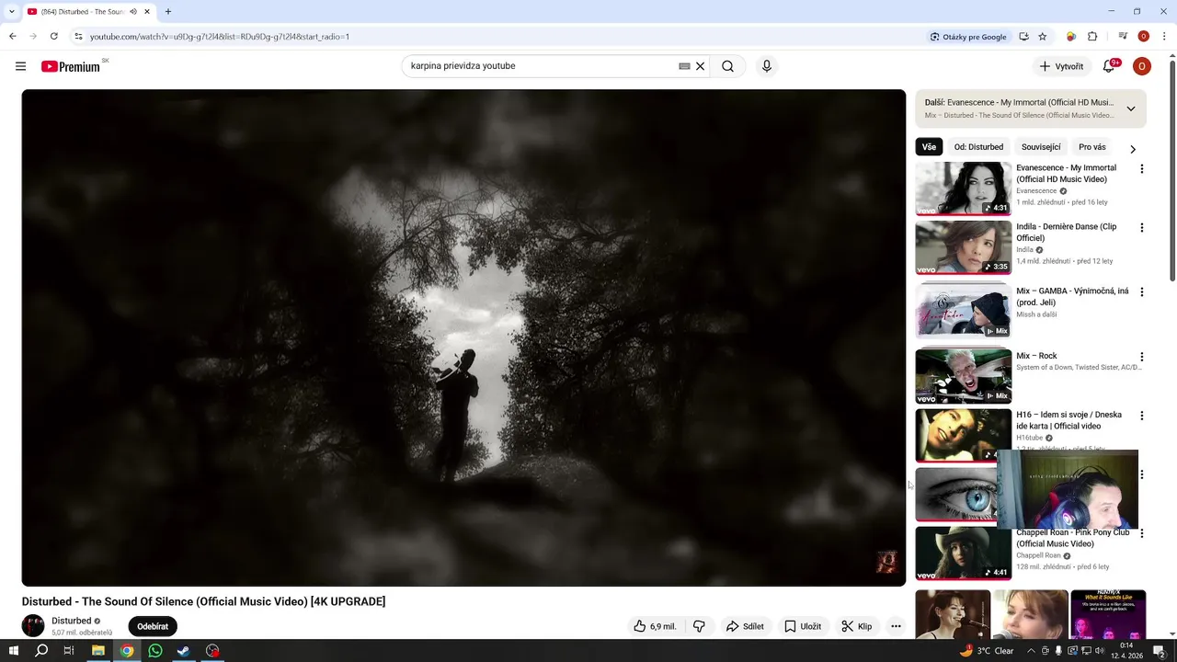The image size is (1177, 662).
Task: Click the magnifier search button
Action: [x=727, y=66]
